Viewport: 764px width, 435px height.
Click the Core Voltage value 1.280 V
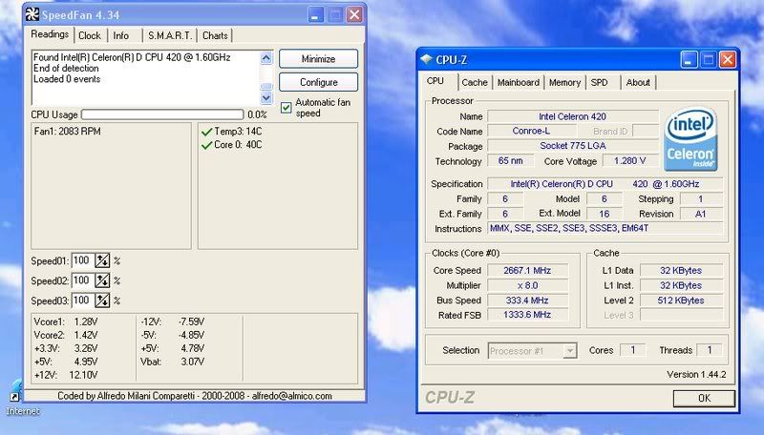(x=630, y=161)
